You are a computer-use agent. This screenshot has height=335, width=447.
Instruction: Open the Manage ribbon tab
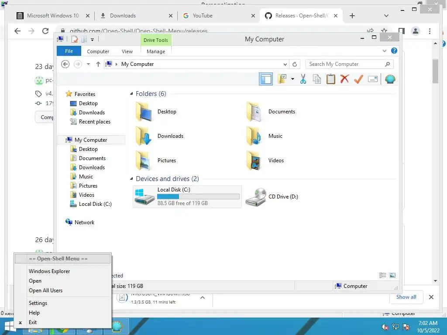point(156,51)
